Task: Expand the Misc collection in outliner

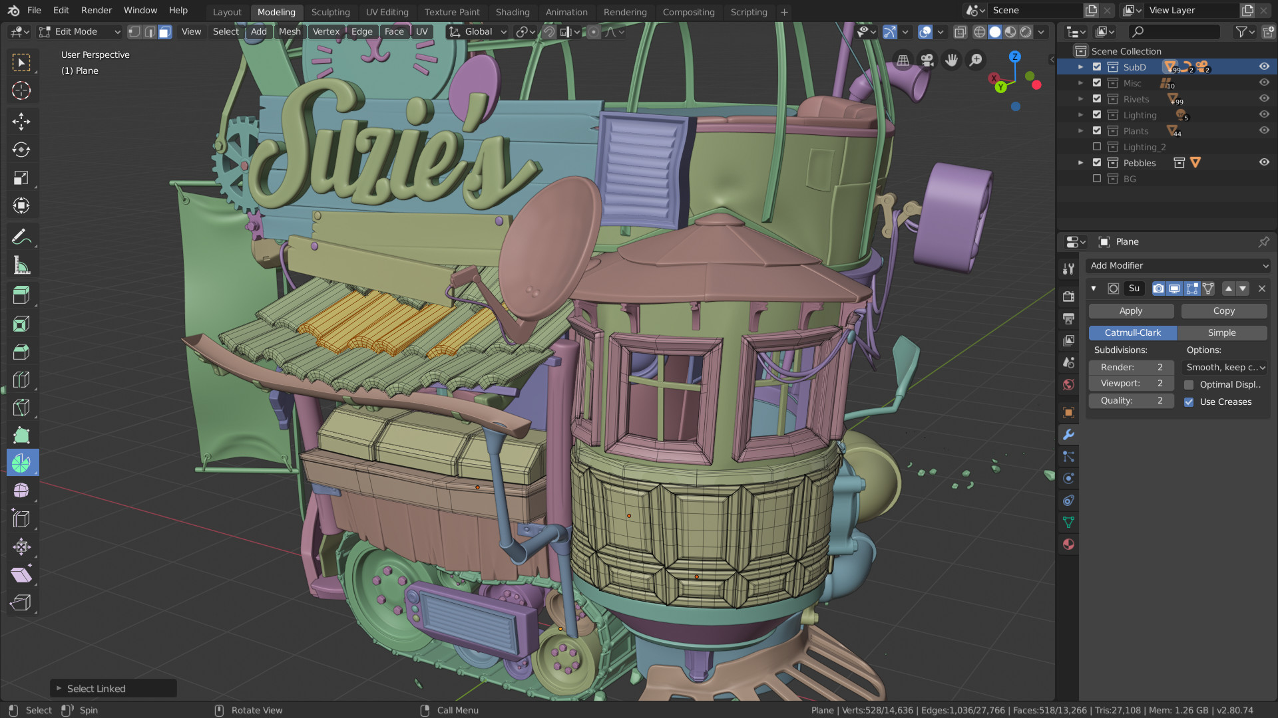Action: pyautogui.click(x=1080, y=83)
